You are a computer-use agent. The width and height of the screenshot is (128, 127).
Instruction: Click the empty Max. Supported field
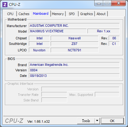107,94
